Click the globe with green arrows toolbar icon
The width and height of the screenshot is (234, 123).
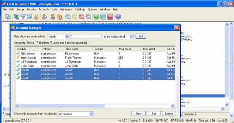click(16, 17)
